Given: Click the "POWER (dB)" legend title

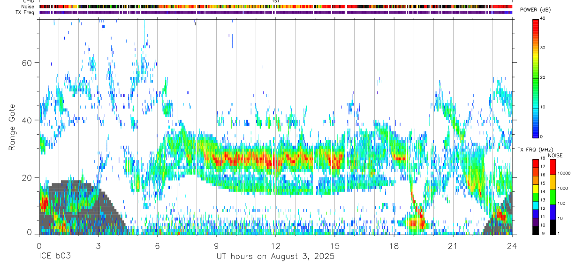Looking at the screenshot, I should pos(535,10).
